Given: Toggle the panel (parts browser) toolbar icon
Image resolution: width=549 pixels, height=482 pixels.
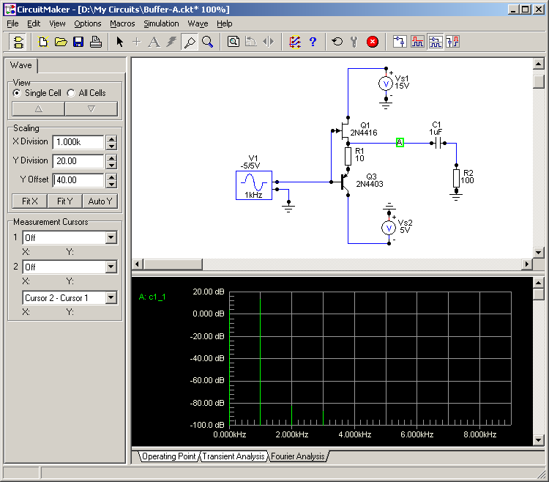Looking at the screenshot, I should (18, 42).
